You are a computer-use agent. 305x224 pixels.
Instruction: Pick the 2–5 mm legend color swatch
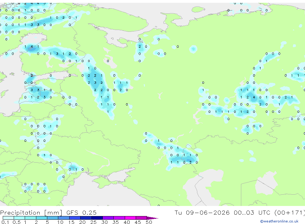(x=41, y=218)
